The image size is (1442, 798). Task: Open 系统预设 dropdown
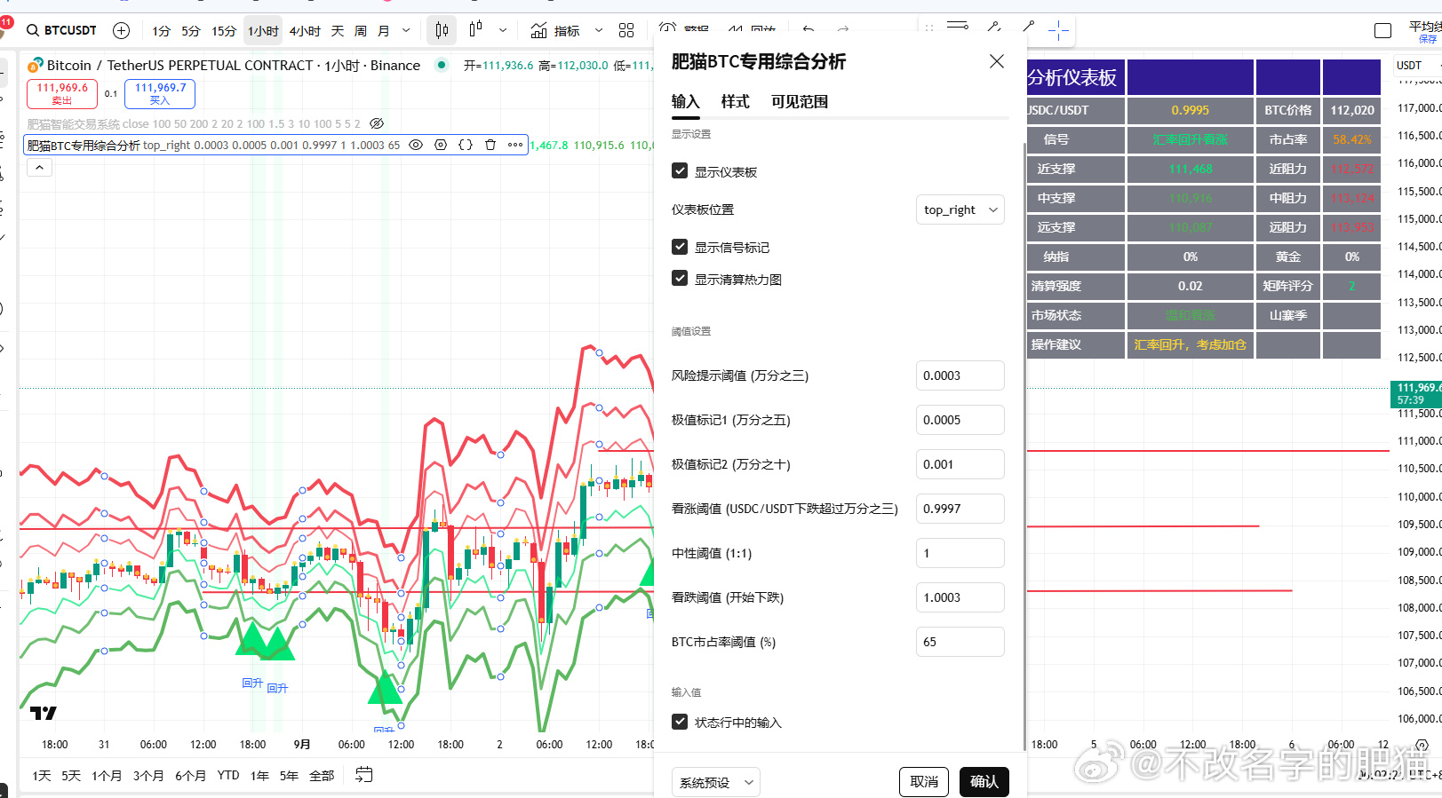(715, 782)
